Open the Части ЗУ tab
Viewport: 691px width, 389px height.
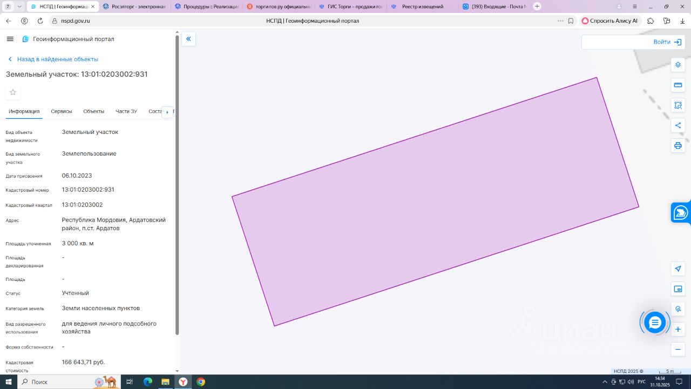126,111
